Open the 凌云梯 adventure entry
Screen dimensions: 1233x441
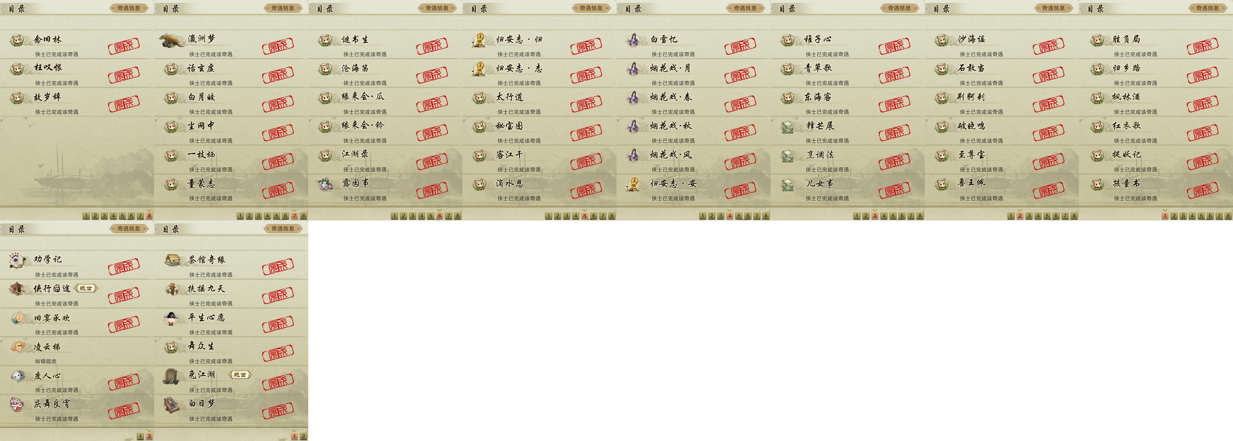pyautogui.click(x=77, y=352)
